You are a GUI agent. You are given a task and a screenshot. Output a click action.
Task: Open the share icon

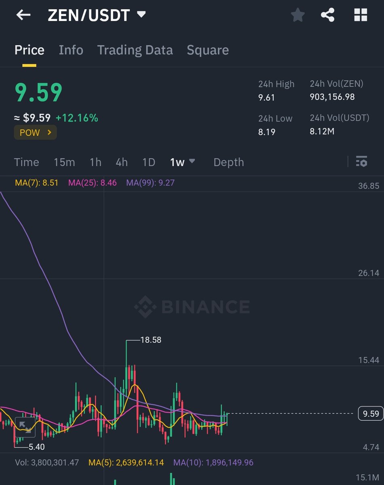(328, 15)
